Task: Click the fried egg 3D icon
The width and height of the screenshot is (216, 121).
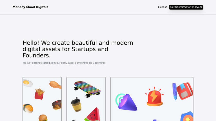Action: click(28, 83)
